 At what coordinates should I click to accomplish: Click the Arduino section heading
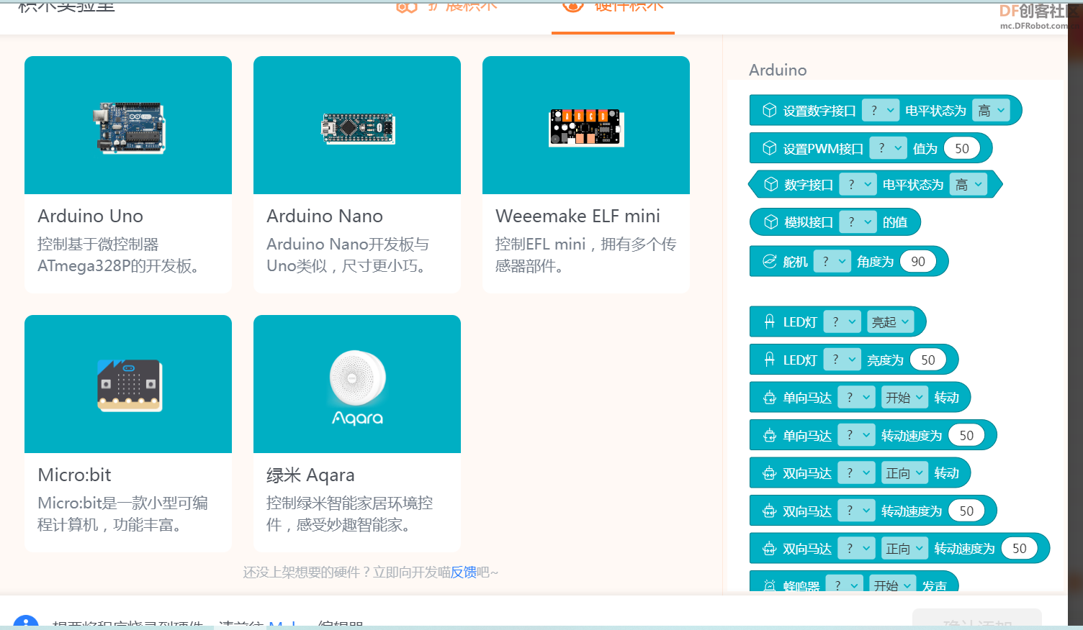(x=778, y=70)
